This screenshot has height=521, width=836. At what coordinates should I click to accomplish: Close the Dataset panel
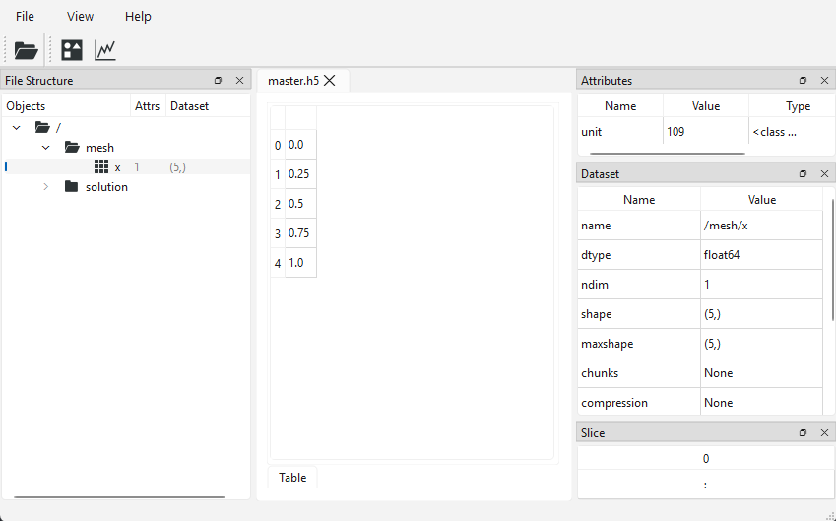coord(824,174)
